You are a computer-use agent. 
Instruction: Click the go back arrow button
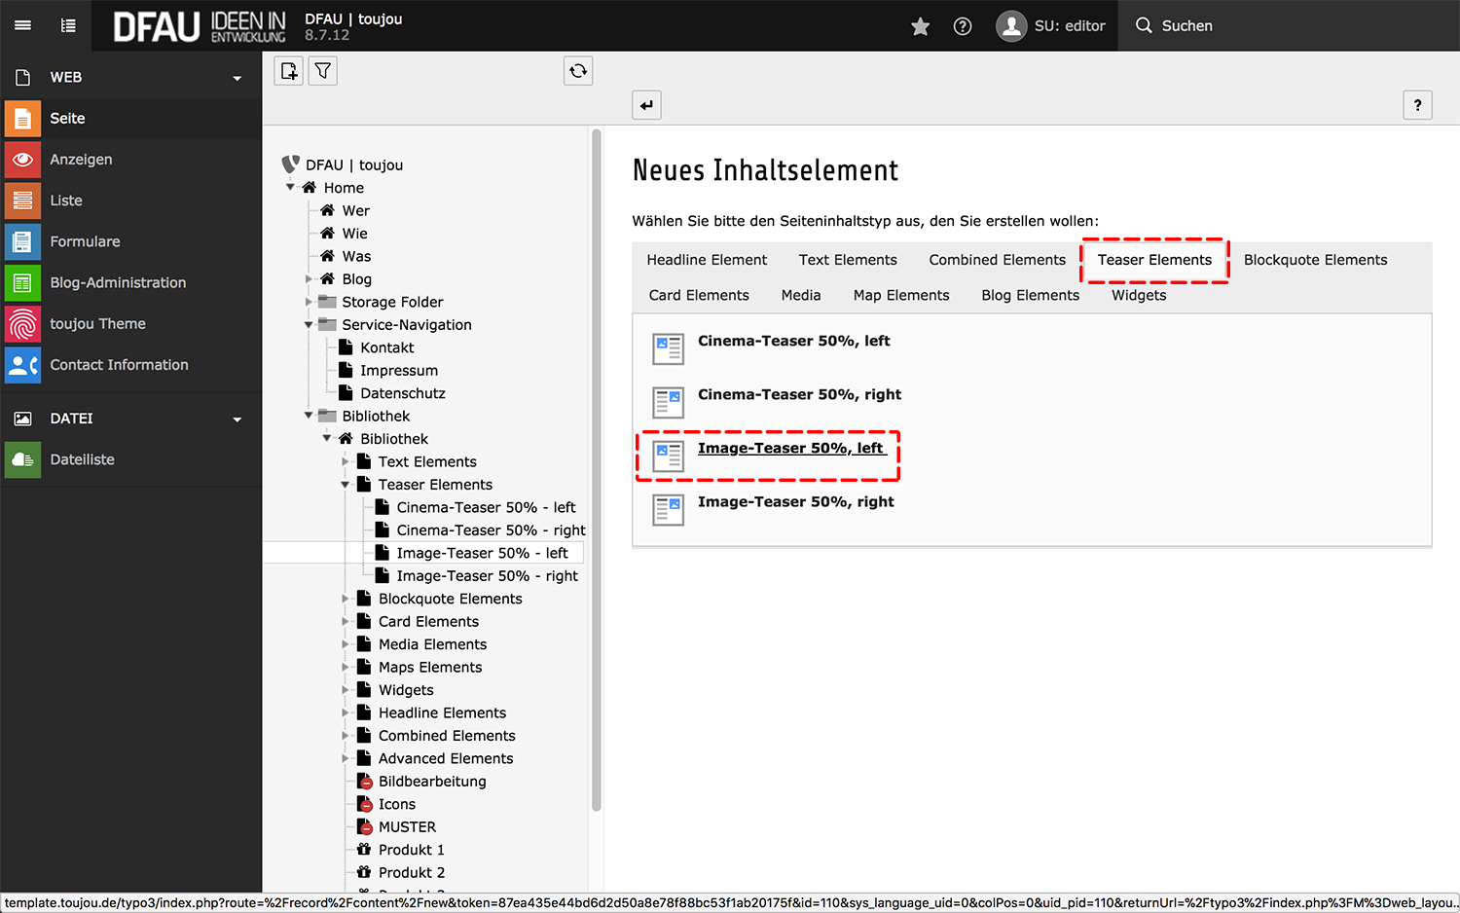(x=646, y=105)
